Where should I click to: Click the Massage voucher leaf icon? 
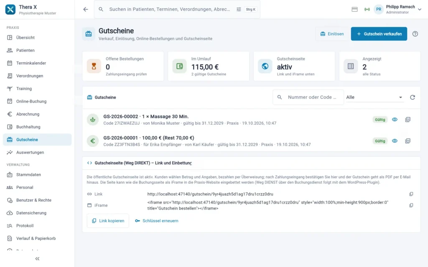pyautogui.click(x=93, y=120)
